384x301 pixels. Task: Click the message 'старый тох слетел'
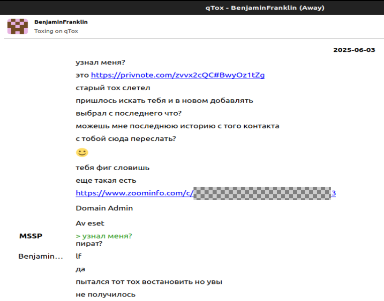113,88
